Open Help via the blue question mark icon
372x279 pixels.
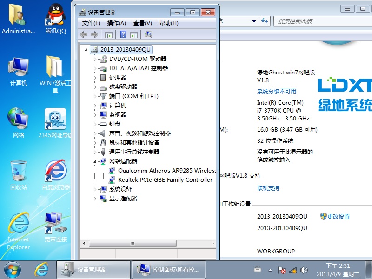123,34
